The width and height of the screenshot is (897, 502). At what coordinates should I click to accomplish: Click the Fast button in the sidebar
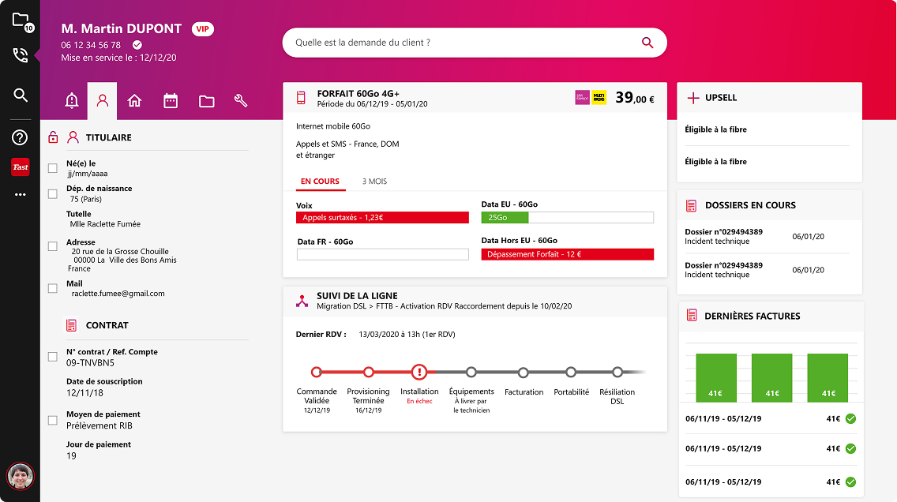20,167
